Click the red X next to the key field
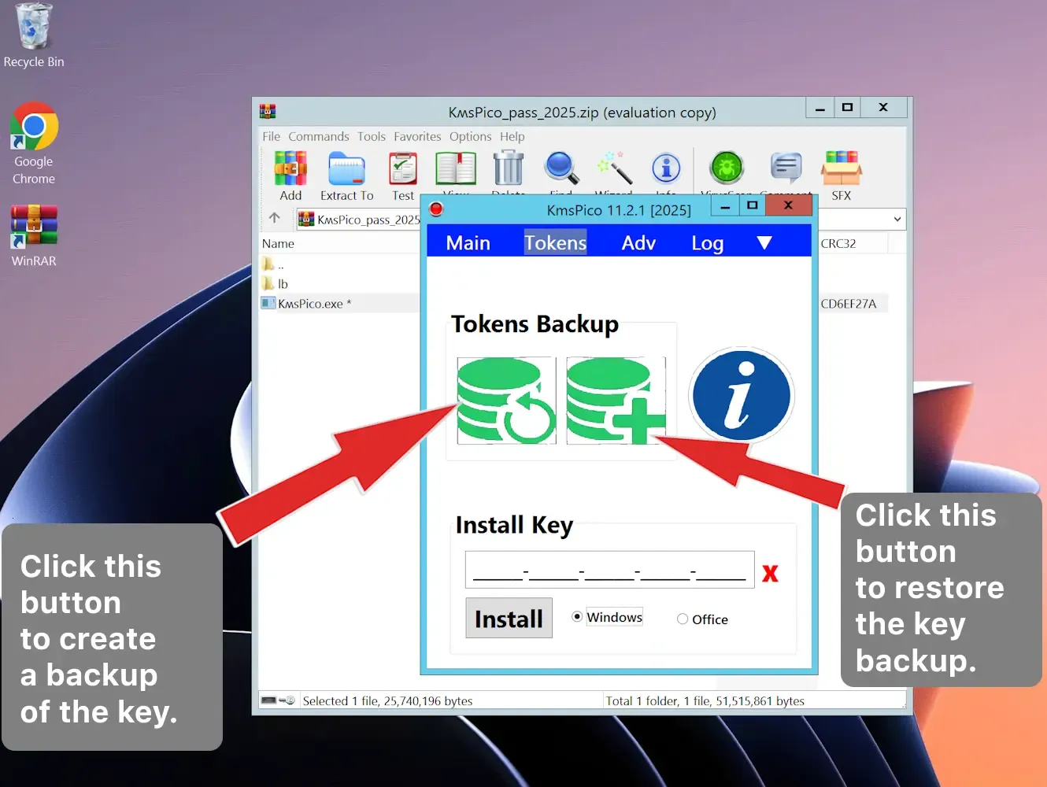Screen dimensions: 1047x787 pos(770,572)
